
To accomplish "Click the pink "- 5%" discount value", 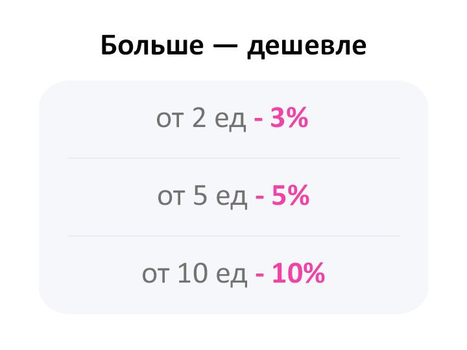I will [282, 195].
